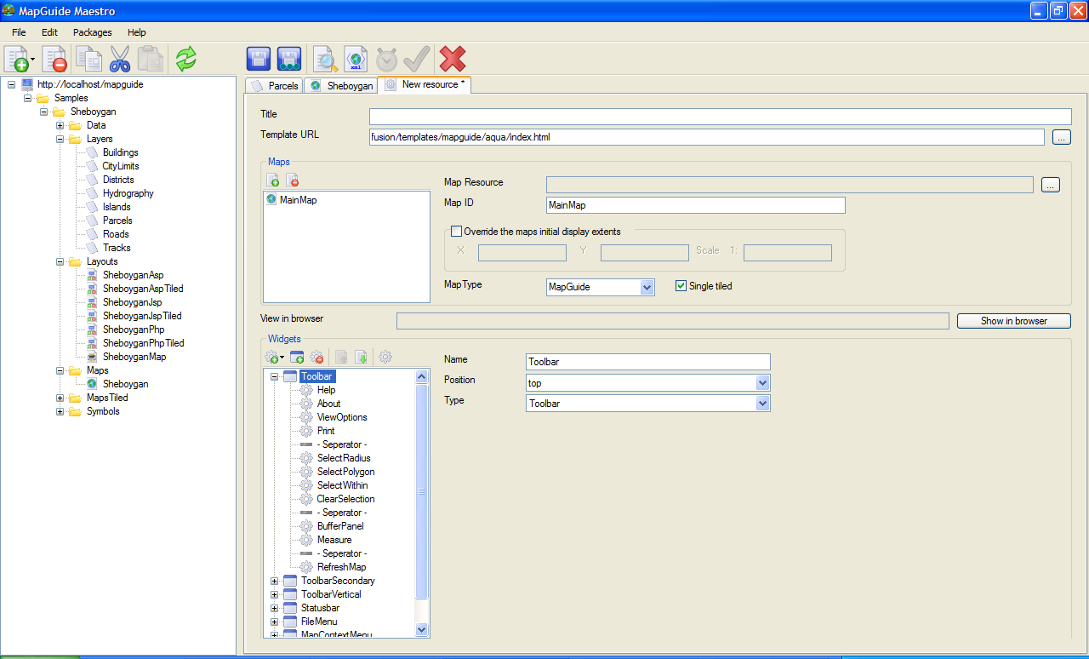
Task: Expand the Data folder in Sheboygan
Action: click(60, 125)
